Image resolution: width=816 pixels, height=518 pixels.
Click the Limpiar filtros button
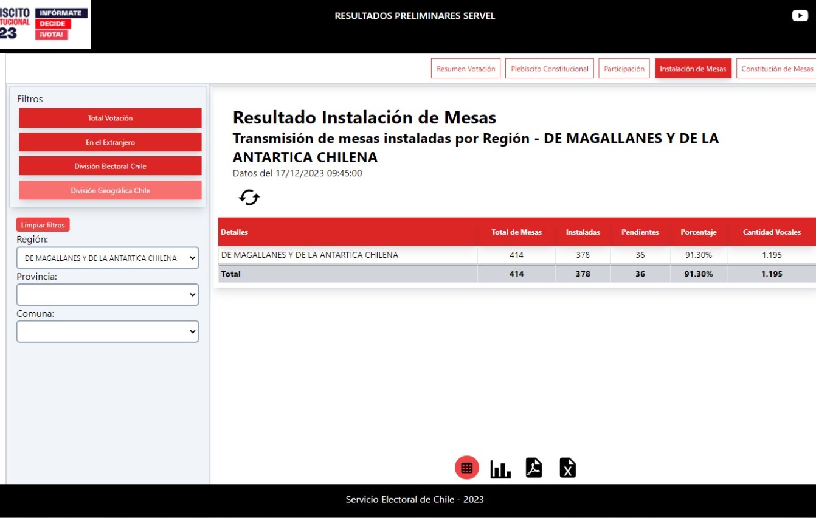(43, 225)
